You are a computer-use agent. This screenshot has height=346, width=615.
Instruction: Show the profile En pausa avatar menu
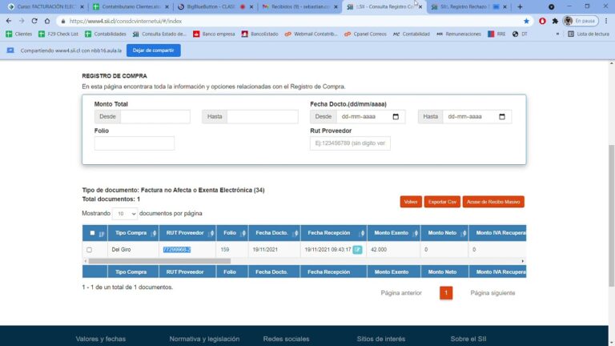(581, 21)
